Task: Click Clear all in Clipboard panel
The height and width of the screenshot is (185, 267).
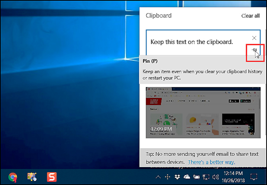Action: 250,16
